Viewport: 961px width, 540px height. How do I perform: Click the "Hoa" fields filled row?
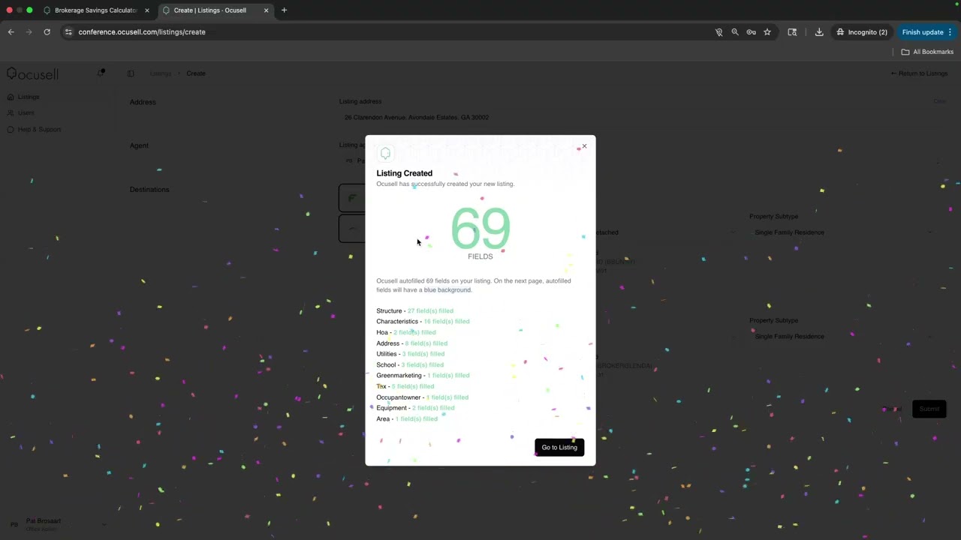pyautogui.click(x=406, y=332)
